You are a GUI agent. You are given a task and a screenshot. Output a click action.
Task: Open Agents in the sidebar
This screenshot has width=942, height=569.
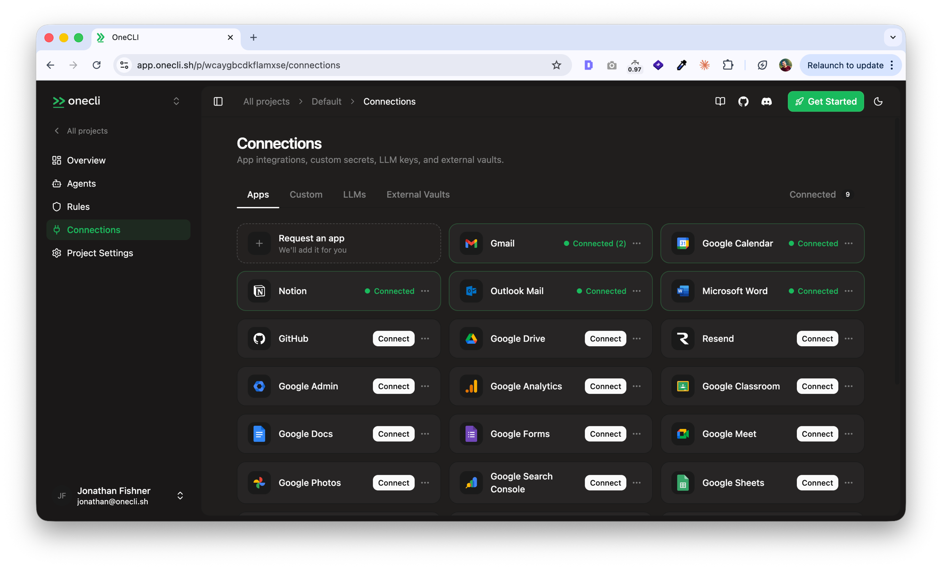[118, 183]
